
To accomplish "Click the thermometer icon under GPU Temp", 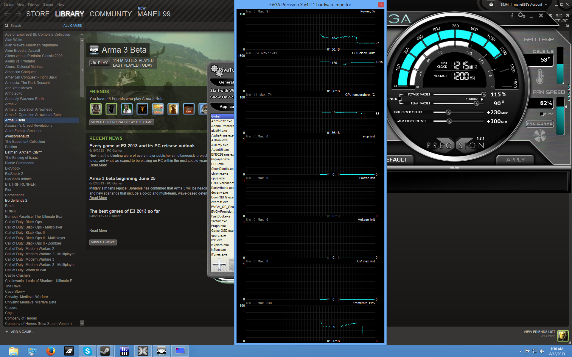I will click(x=540, y=76).
